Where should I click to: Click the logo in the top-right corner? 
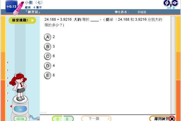(x=171, y=4)
